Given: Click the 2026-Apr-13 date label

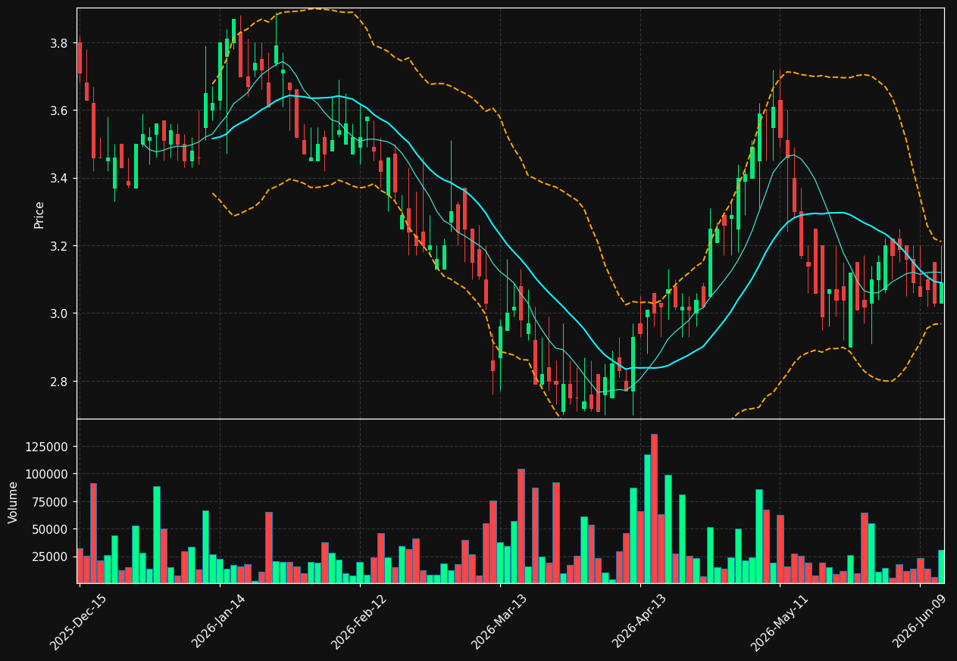Looking at the screenshot, I should (x=639, y=622).
